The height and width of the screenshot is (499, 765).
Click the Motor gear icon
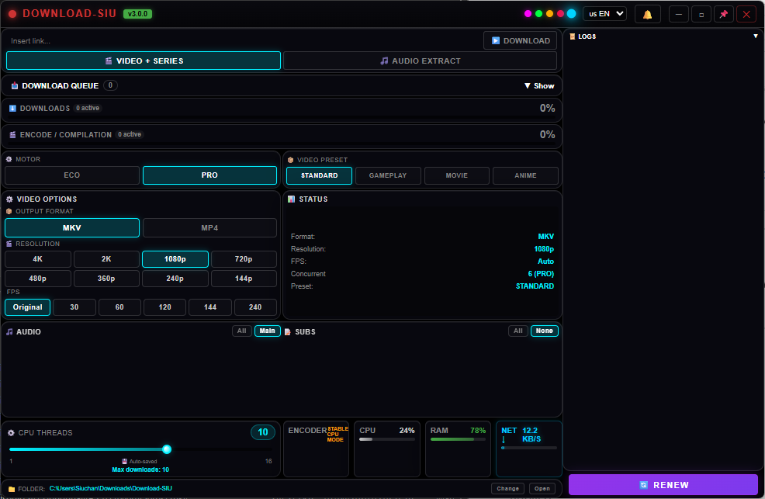tap(9, 159)
